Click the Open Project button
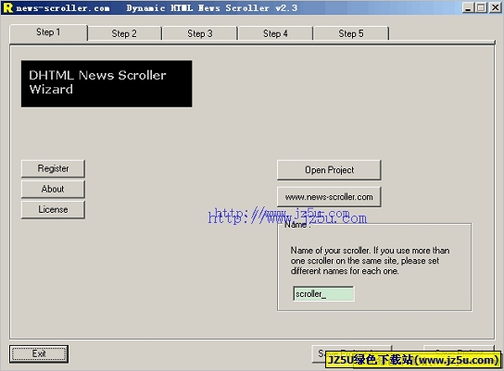This screenshot has width=504, height=371. point(329,170)
